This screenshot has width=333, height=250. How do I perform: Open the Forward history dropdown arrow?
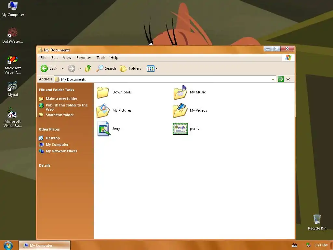[x=80, y=69]
